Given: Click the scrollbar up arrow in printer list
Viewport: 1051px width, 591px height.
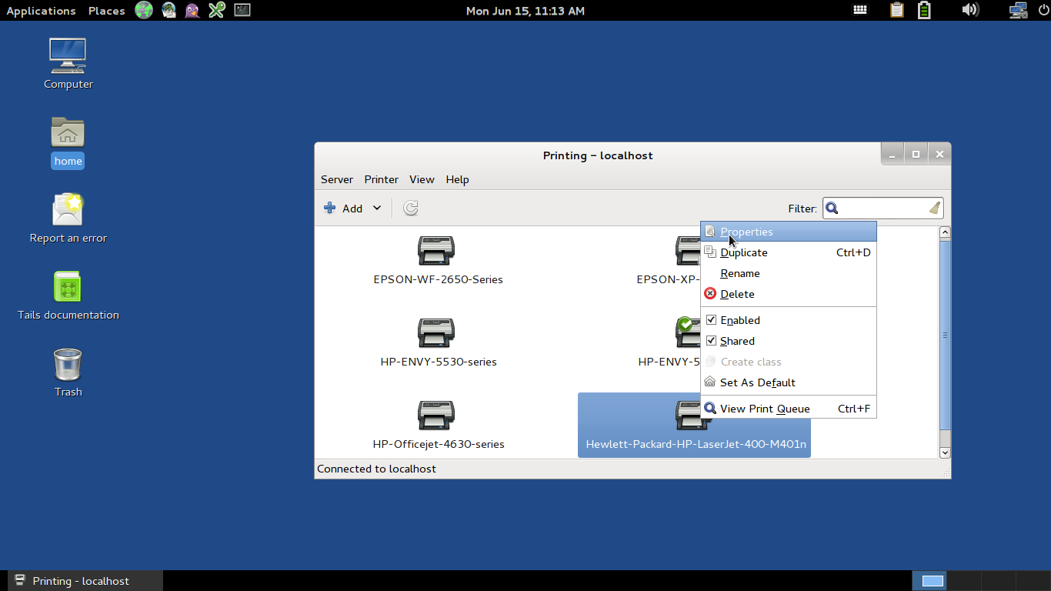Looking at the screenshot, I should tap(946, 232).
